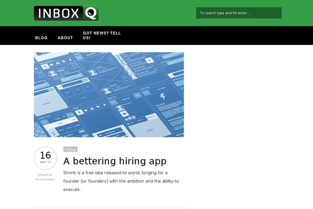Screen dimensions: 313x209
Task: Open author Joshua Day's page
Action: 45,175
